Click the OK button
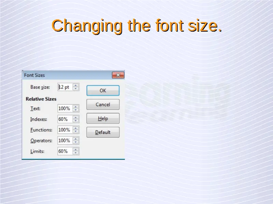Image resolution: width=273 pixels, height=204 pixels. tap(103, 91)
